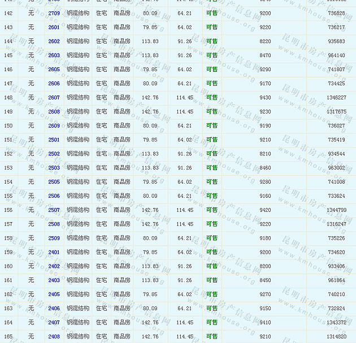The width and height of the screenshot is (356, 343).
Task: Open room 2406 link
Action: (54, 309)
